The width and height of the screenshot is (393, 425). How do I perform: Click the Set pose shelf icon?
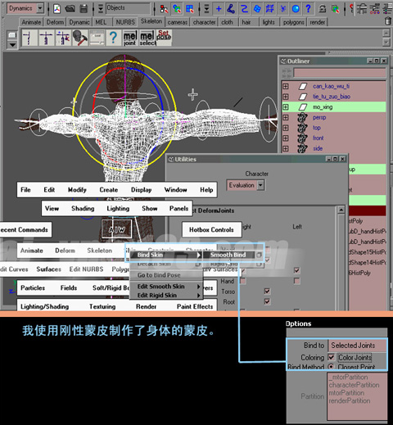coord(164,38)
